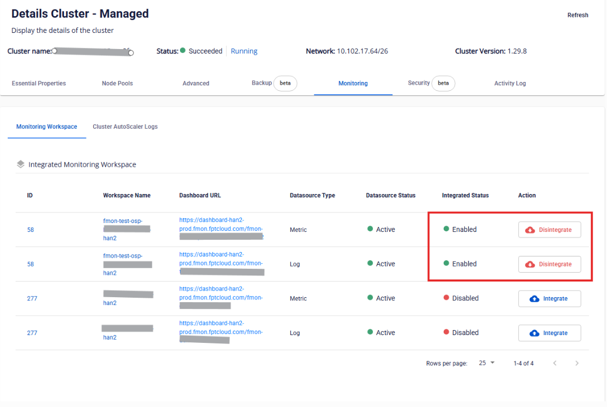Select the Security beta tab

[x=431, y=83]
